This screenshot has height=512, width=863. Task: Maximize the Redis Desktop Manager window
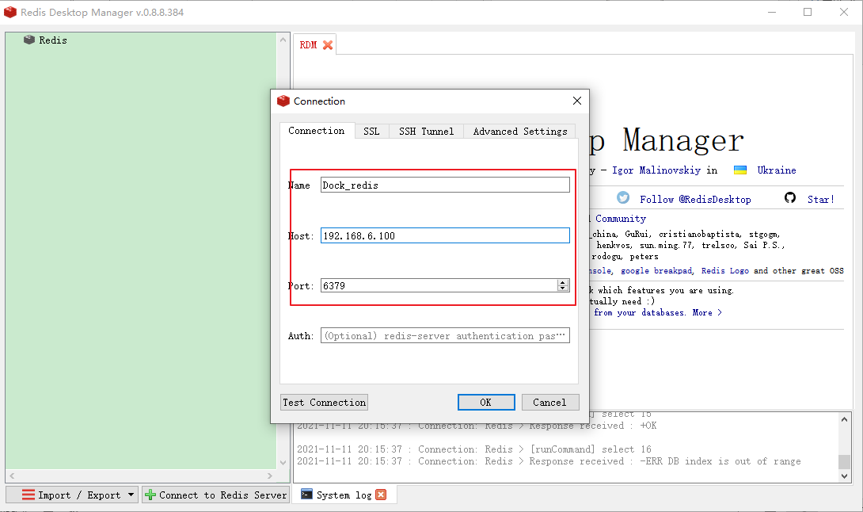(x=808, y=12)
